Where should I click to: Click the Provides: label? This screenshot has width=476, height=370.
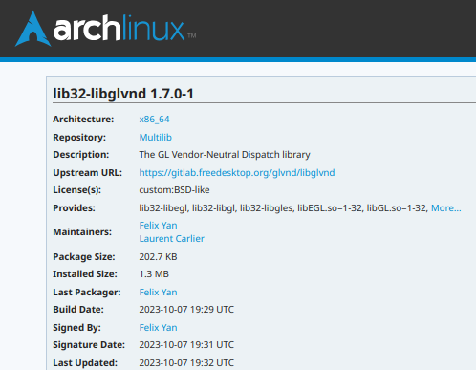coord(74,207)
